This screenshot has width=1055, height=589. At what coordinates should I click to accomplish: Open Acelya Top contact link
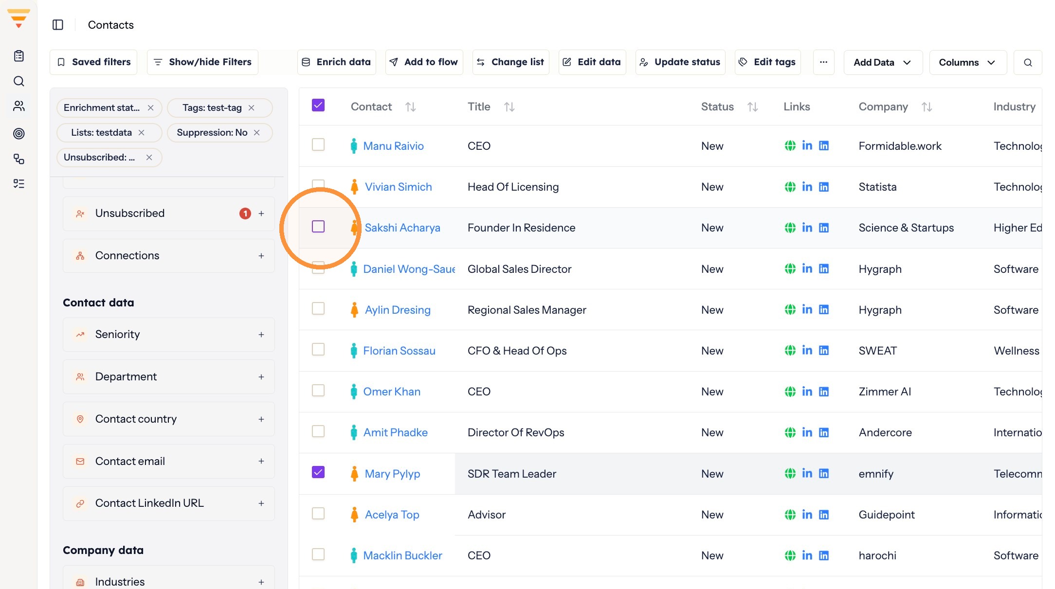click(392, 515)
